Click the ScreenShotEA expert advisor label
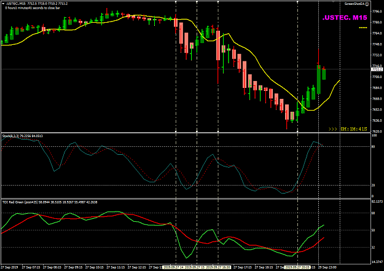 (355, 4)
